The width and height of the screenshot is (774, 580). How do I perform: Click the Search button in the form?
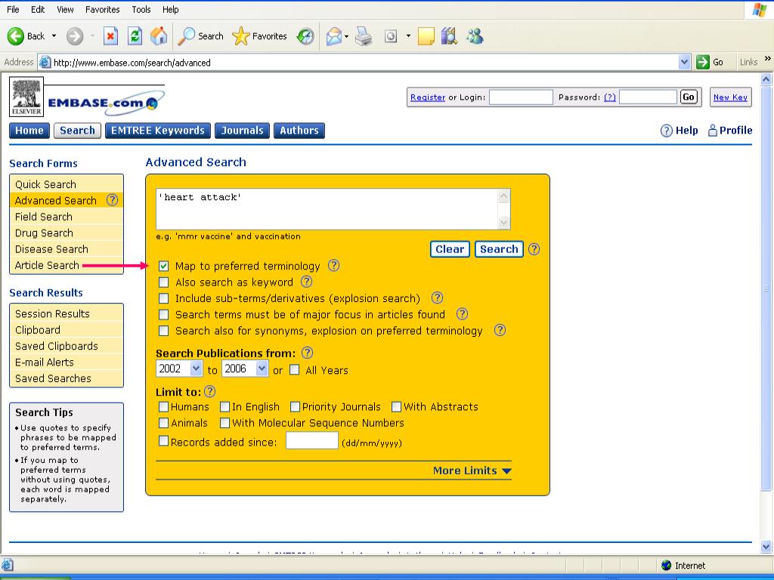pyautogui.click(x=499, y=249)
